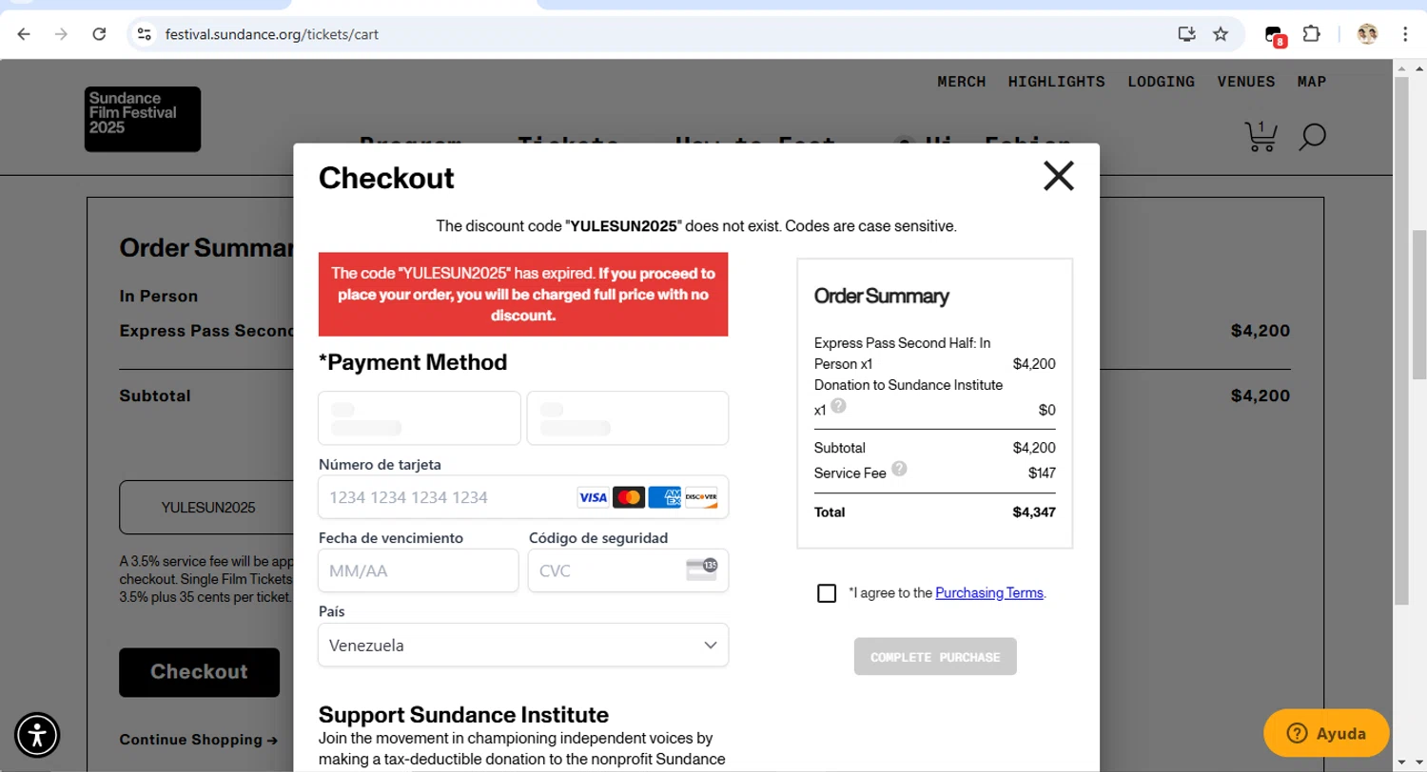Check the Purchasing Terms agreement checkbox
Viewport: 1427px width, 772px height.
click(x=827, y=593)
